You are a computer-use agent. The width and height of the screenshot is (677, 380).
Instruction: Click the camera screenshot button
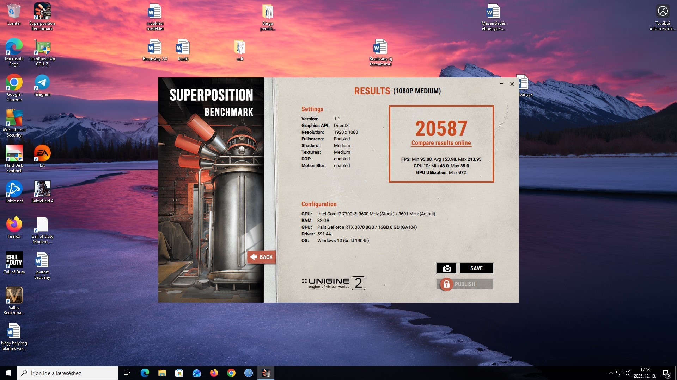[x=446, y=268]
